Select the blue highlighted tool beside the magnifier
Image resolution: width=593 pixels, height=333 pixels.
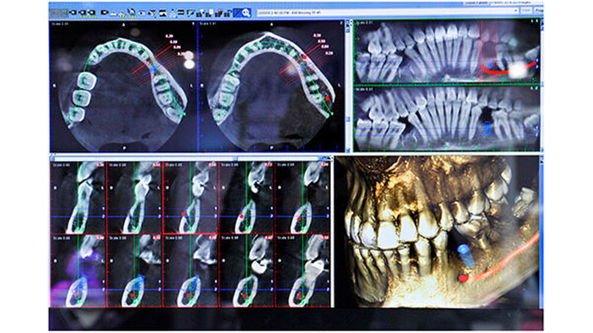[237, 12]
